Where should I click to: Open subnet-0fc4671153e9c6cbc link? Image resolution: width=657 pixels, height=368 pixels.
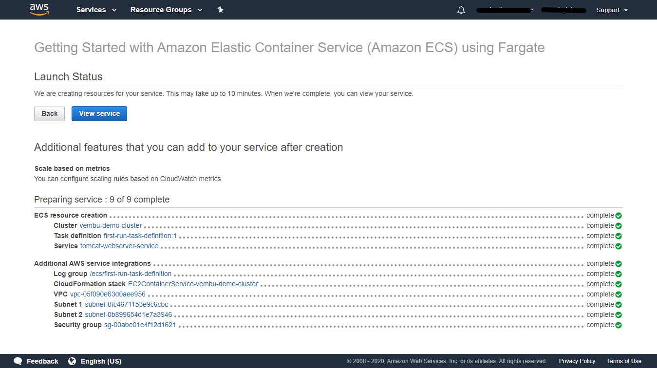pos(127,304)
